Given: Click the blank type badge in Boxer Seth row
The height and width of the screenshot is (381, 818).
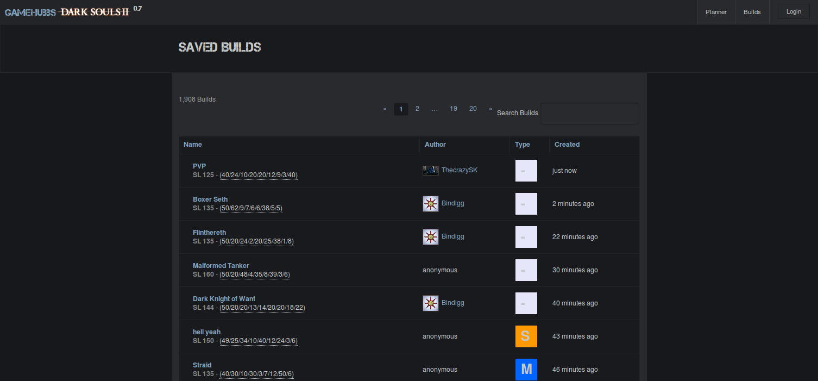Looking at the screenshot, I should [526, 204].
